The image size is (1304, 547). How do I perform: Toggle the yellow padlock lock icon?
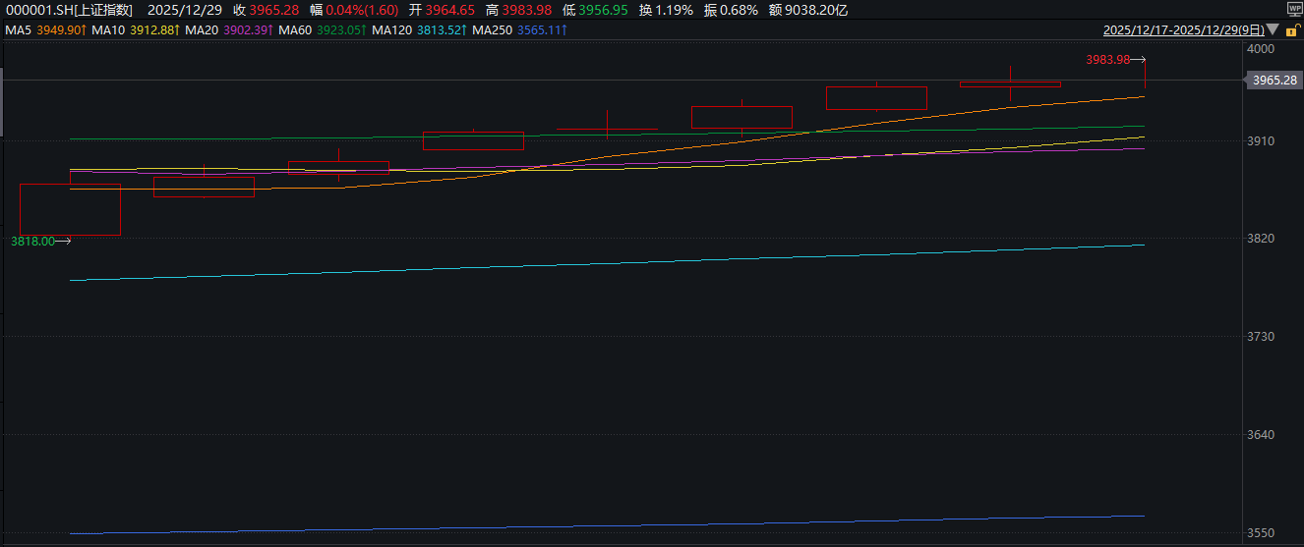pos(1293,30)
